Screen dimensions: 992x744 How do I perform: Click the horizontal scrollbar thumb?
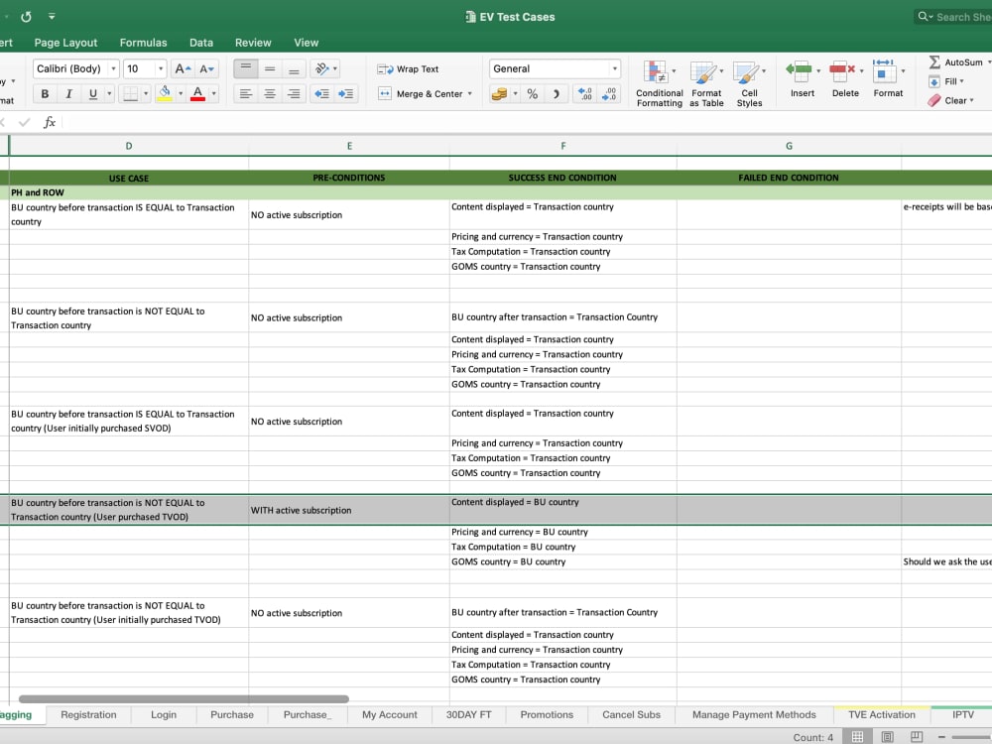pos(184,699)
